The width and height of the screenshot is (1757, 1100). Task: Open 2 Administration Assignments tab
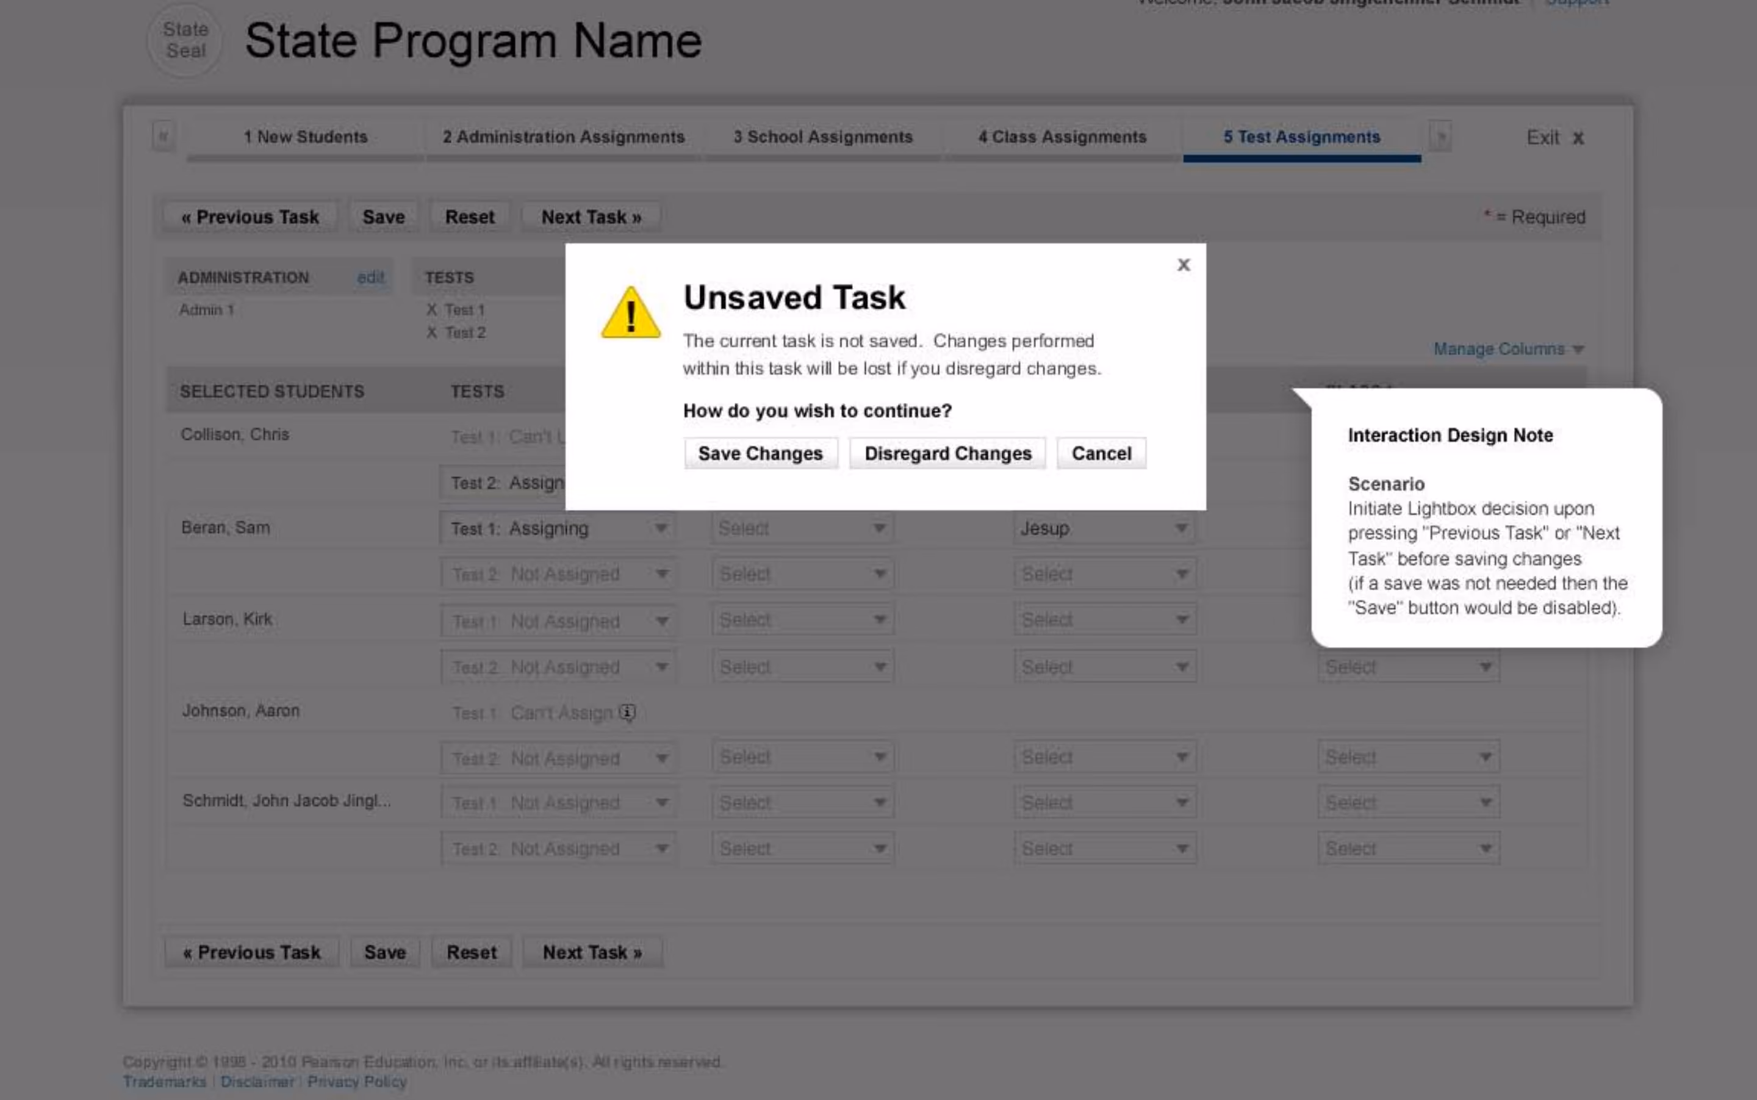click(564, 137)
